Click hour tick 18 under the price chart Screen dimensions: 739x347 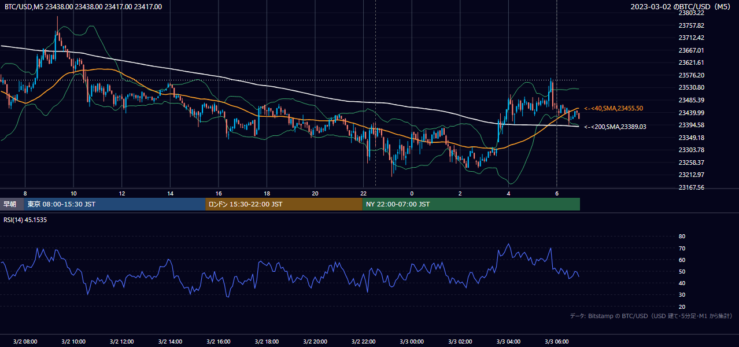tap(267, 193)
